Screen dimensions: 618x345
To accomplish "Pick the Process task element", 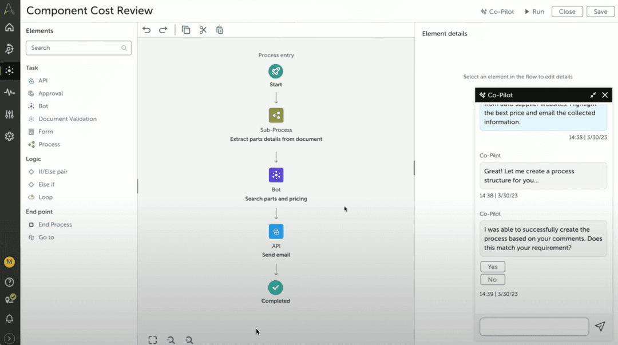I will (x=43, y=144).
